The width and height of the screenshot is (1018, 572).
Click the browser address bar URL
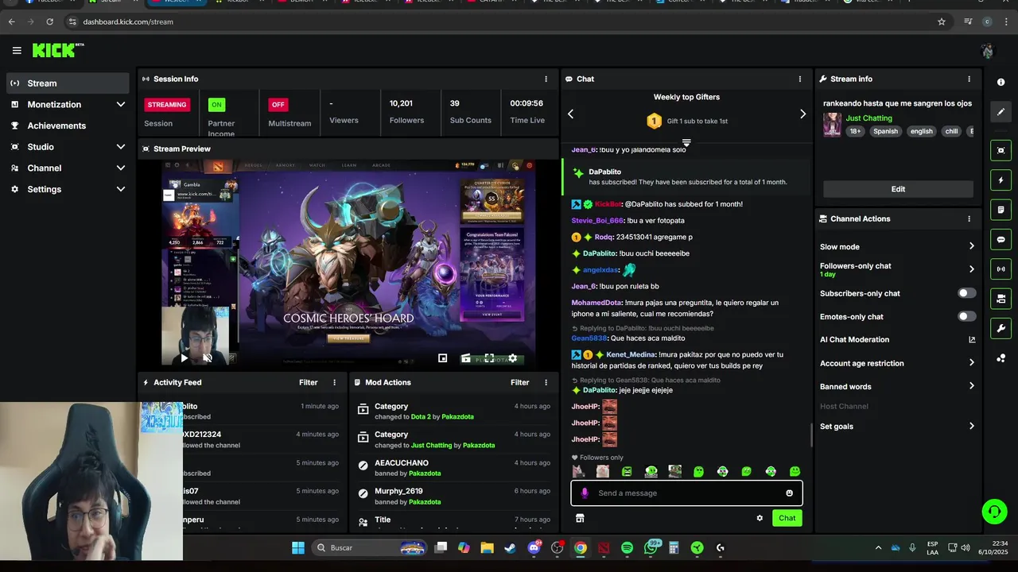128,21
